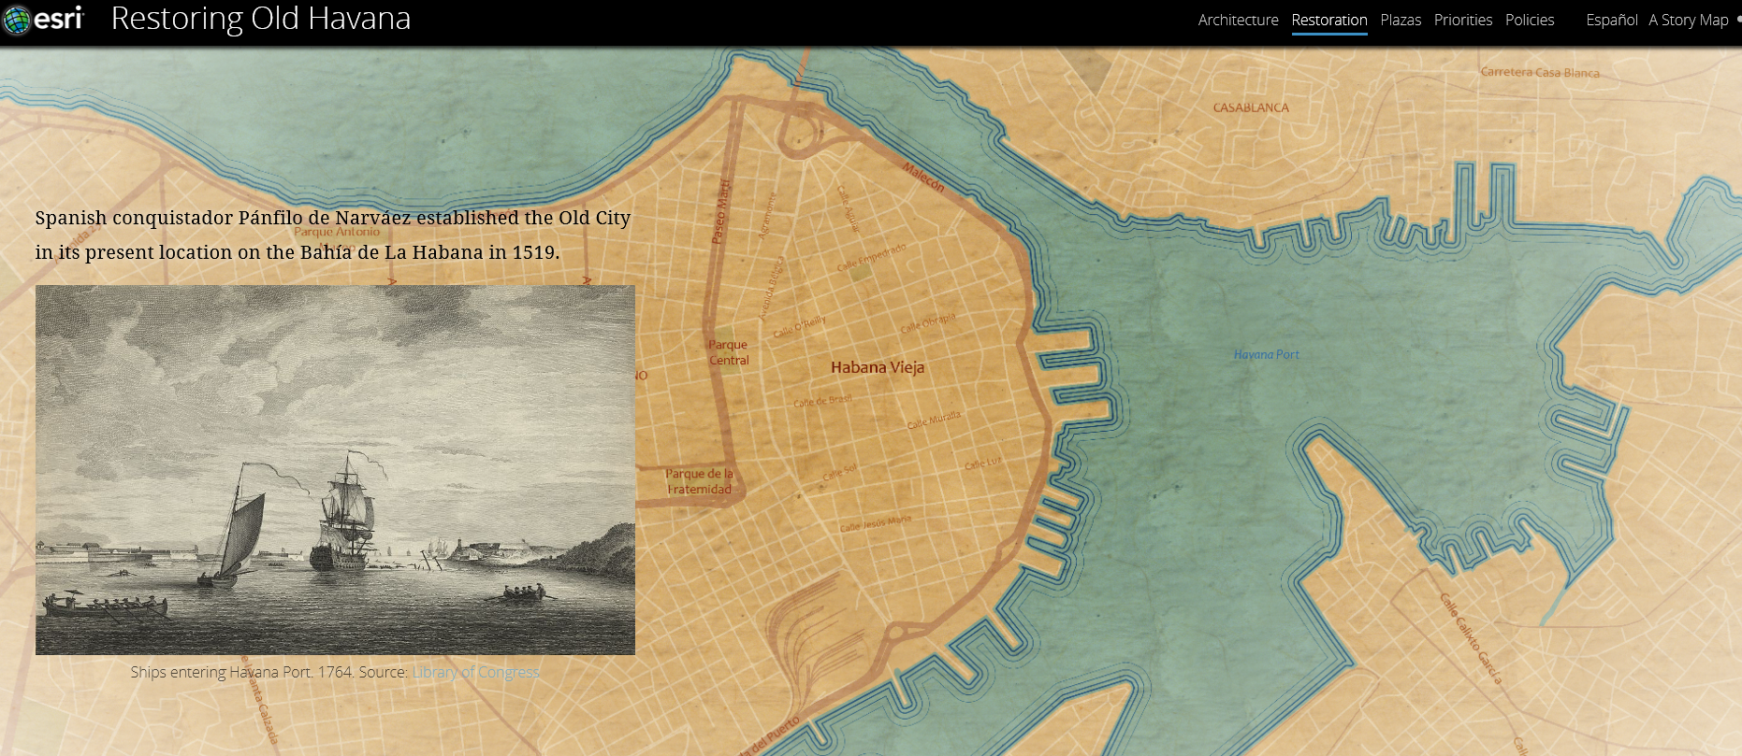Switch language to Español

point(1611,20)
